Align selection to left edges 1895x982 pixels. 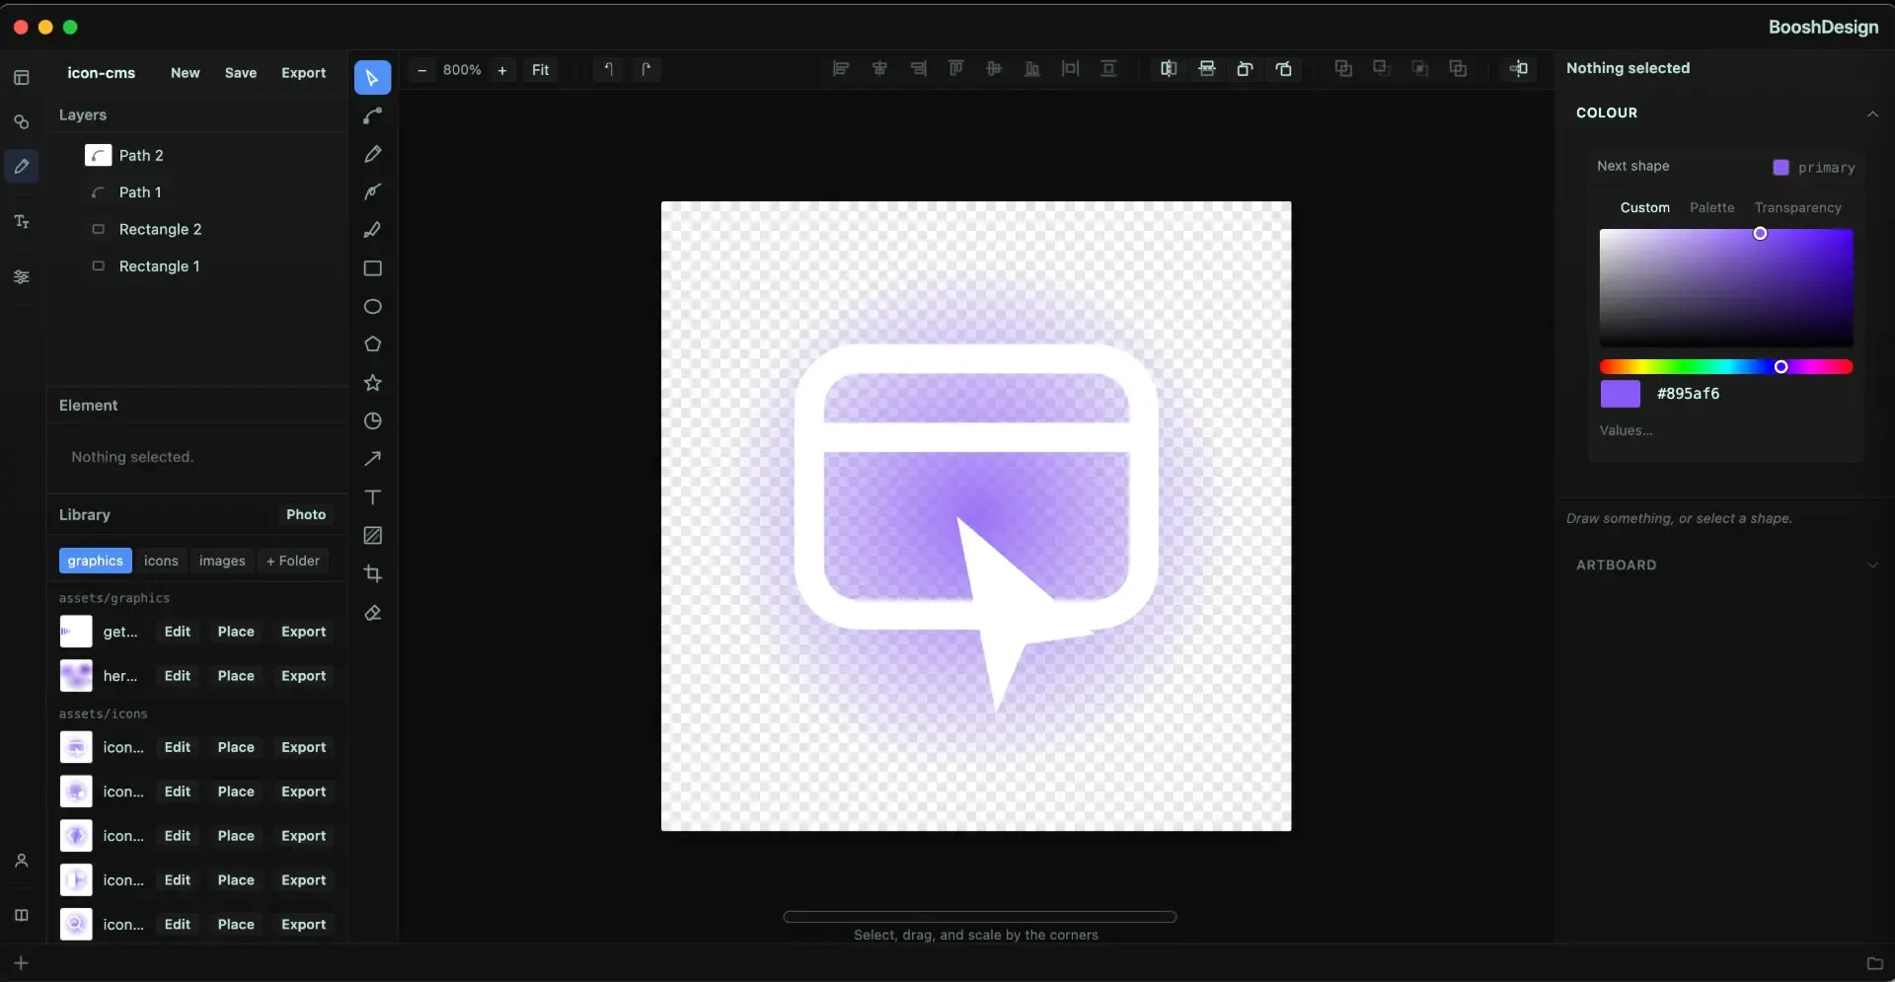point(841,69)
